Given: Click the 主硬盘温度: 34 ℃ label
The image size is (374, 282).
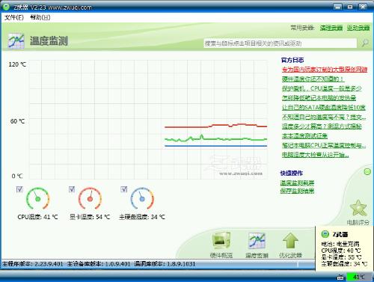Looking at the screenshot, I should [142, 217].
